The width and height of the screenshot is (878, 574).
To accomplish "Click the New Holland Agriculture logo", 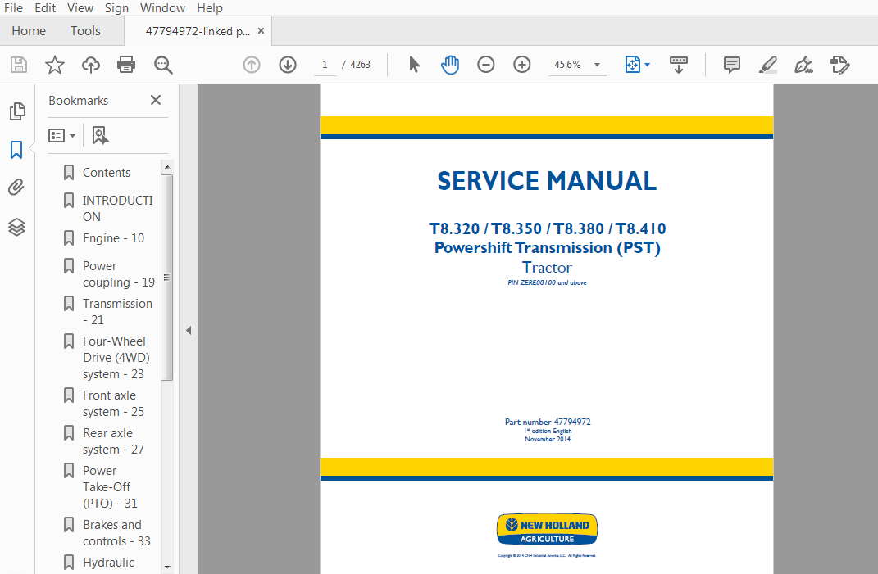I will (547, 529).
